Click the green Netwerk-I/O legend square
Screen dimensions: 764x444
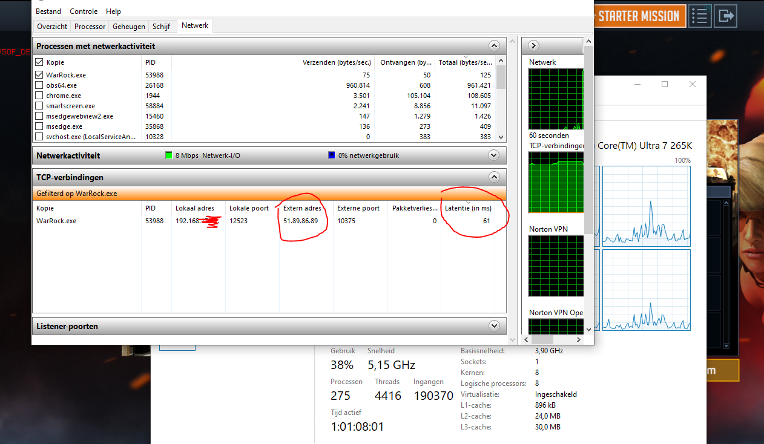[169, 155]
